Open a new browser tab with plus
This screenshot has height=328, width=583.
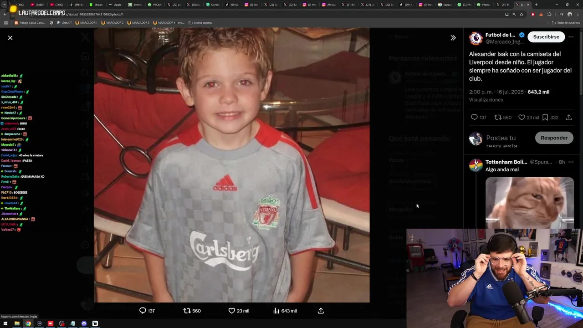536,5
